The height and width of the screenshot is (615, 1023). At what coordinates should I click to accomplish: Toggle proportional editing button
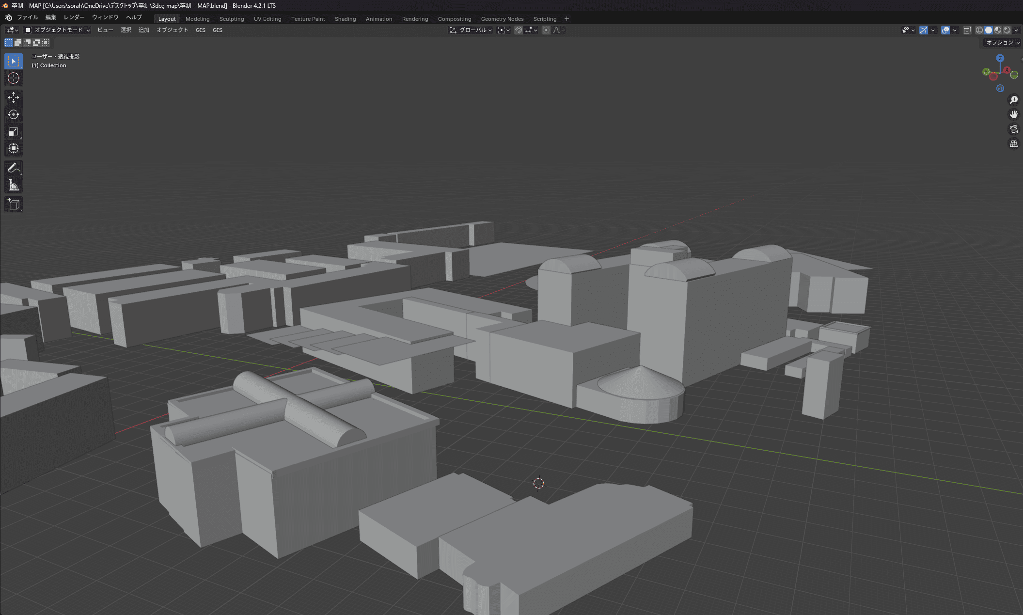point(546,30)
